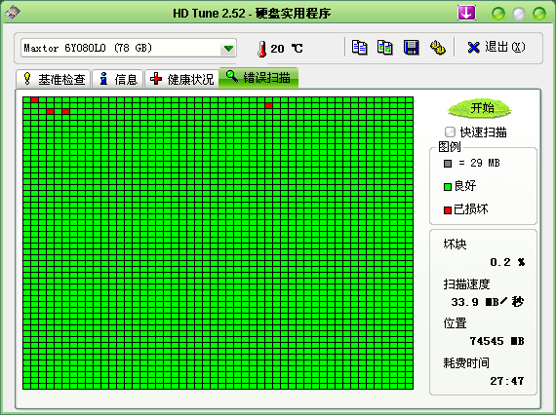Open the 健康状况 health tab
Viewport: 556px width, 415px height.
click(x=181, y=79)
